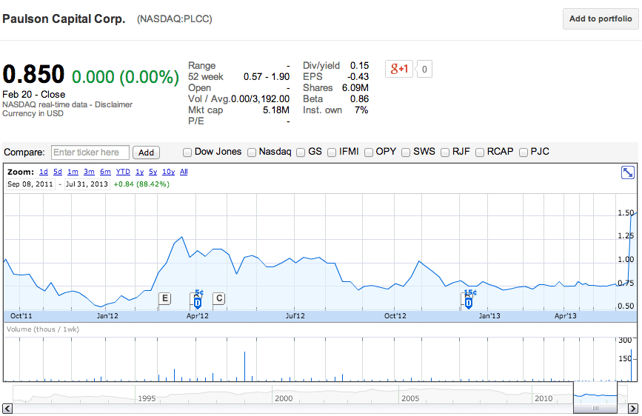This screenshot has width=642, height=416.
Task: Tick the RJF comparison checkbox
Action: [444, 152]
